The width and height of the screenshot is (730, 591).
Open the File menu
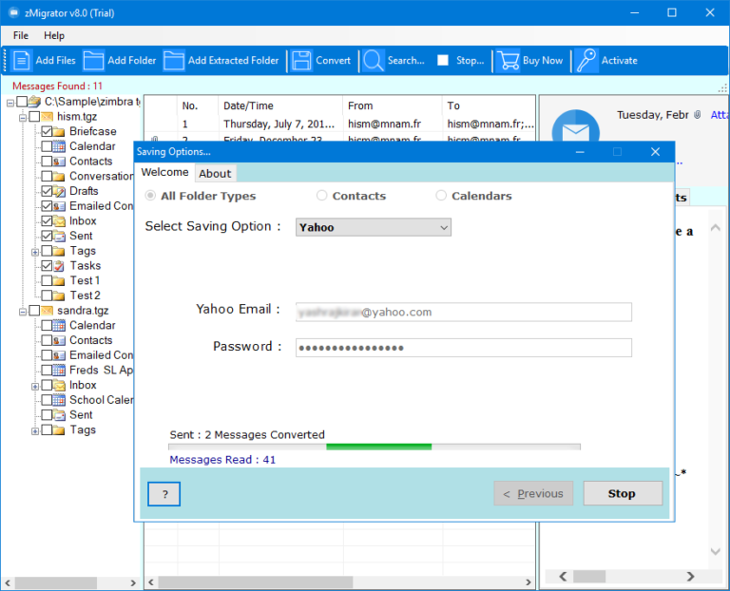pos(21,35)
